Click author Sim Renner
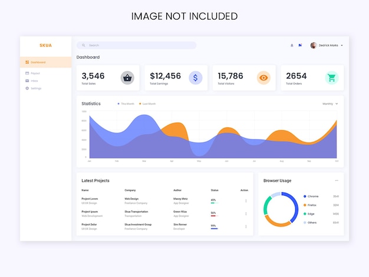 tap(180, 225)
